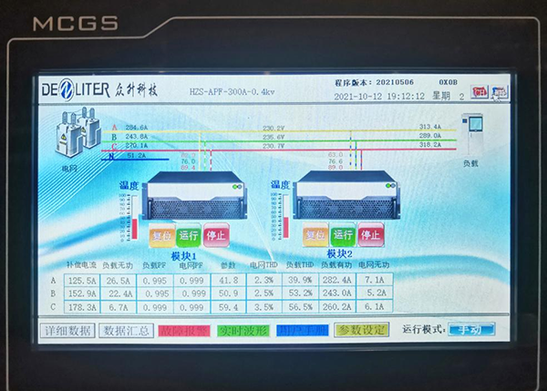The width and height of the screenshot is (547, 391).
Task: Open the green 实时波形 (real-time waveform) page
Action: (242, 330)
